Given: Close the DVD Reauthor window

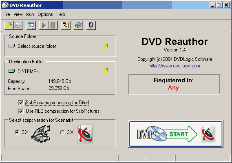Looking at the screenshot, I should pyautogui.click(x=226, y=5).
